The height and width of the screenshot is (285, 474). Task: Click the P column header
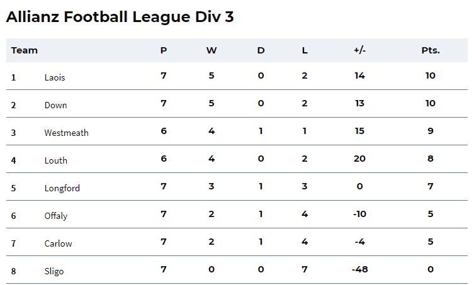pos(164,50)
